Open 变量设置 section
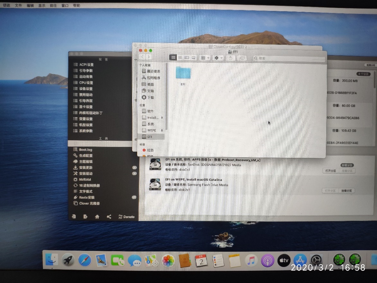 click(x=83, y=119)
